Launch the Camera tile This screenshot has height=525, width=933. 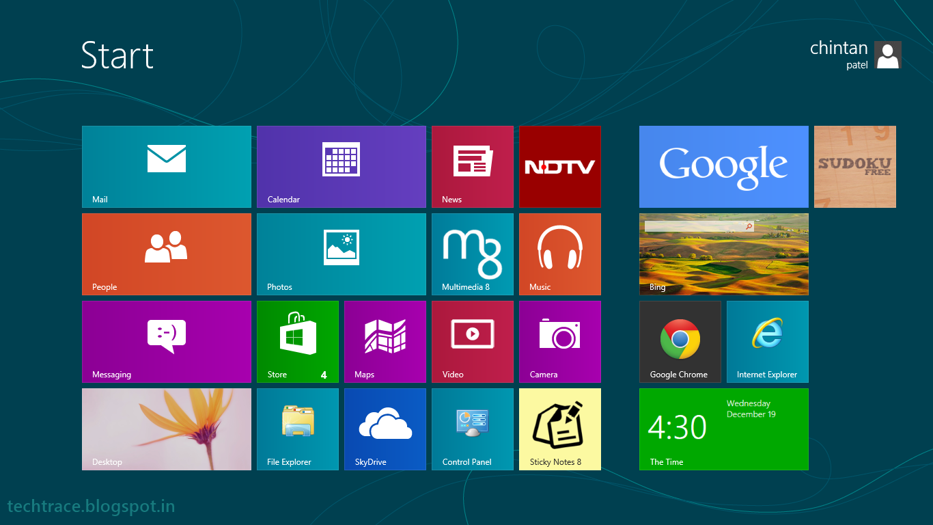pyautogui.click(x=560, y=342)
